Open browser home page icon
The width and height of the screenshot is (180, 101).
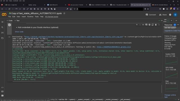[x=71, y=9]
